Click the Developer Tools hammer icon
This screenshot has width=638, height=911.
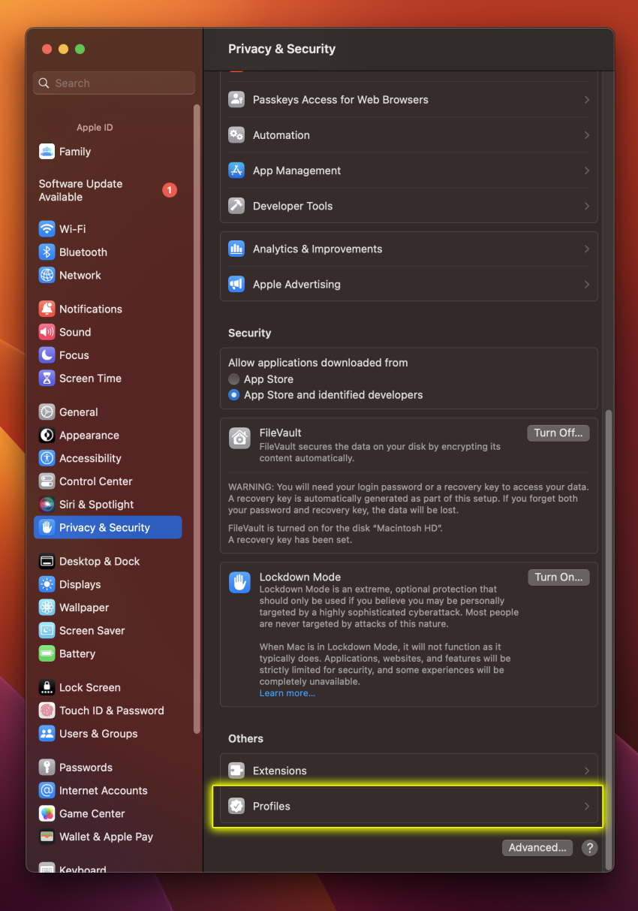[236, 206]
